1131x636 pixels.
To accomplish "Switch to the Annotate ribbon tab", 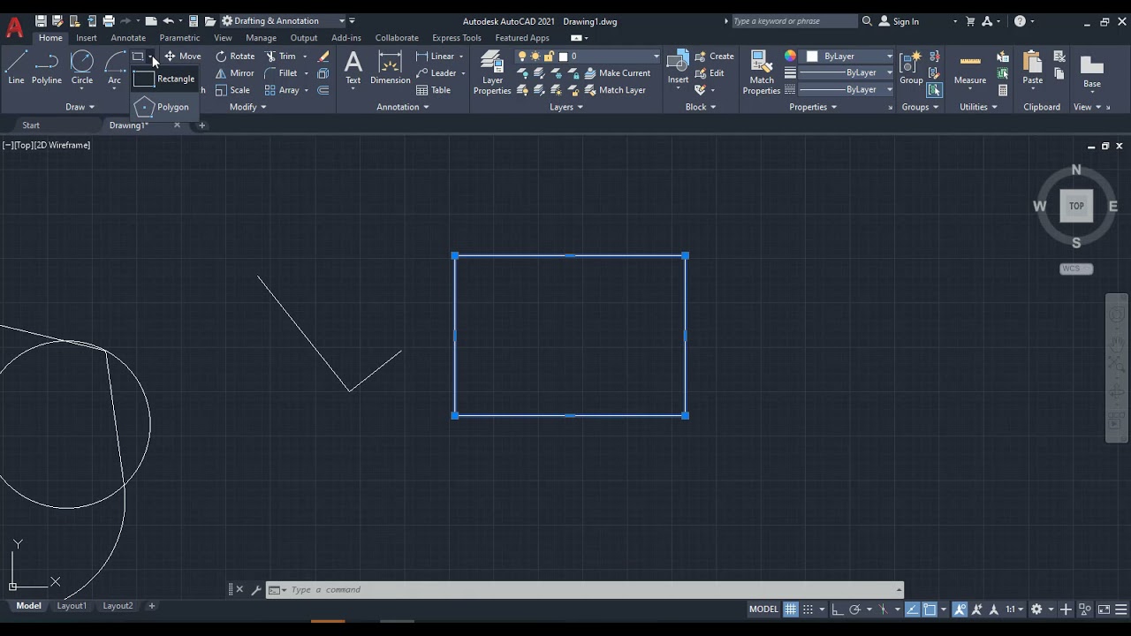I will click(x=128, y=38).
